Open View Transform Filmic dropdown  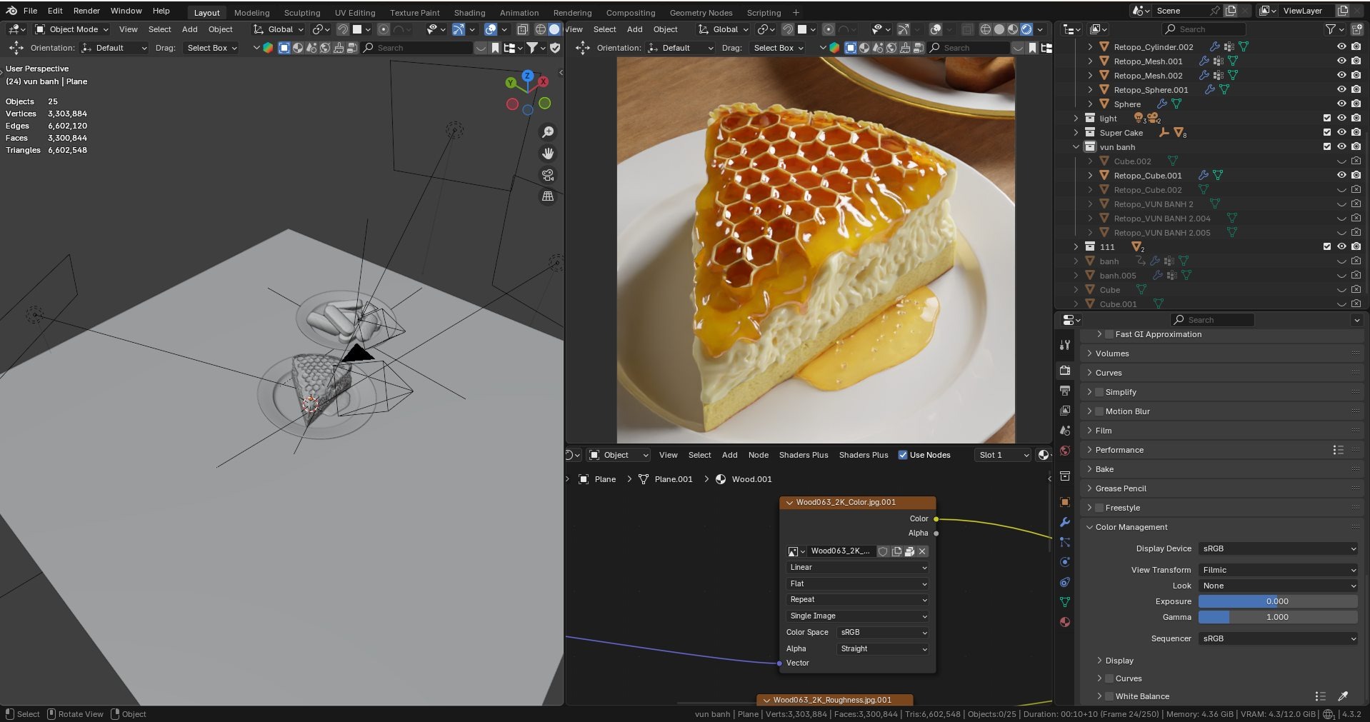click(x=1278, y=570)
